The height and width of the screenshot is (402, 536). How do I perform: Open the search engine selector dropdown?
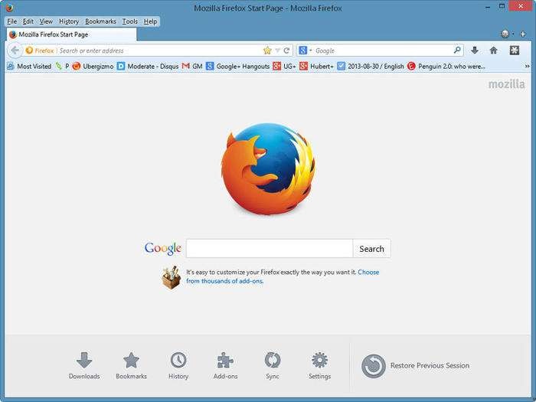pyautogui.click(x=306, y=51)
